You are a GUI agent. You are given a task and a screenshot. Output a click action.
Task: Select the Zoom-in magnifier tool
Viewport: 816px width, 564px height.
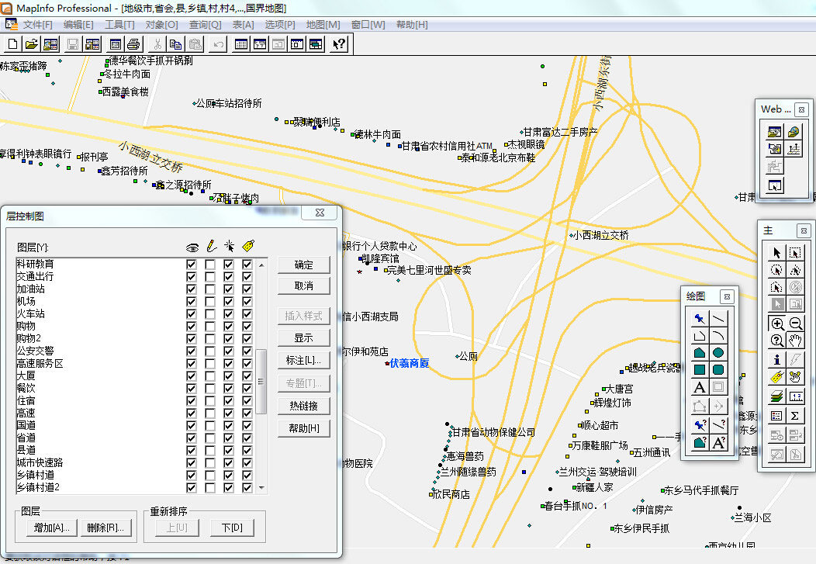pyautogui.click(x=777, y=324)
